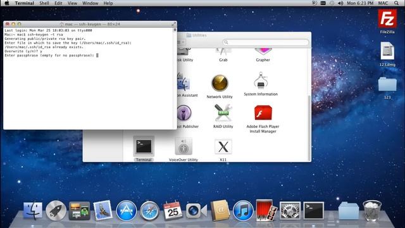The image size is (405, 228).
Task: Open Mission Control from the Dock
Action: point(79,211)
